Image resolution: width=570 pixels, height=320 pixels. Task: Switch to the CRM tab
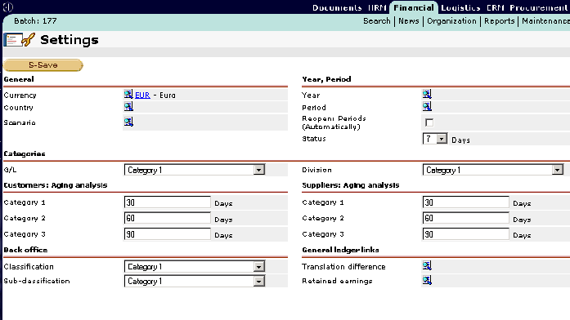(x=495, y=7)
